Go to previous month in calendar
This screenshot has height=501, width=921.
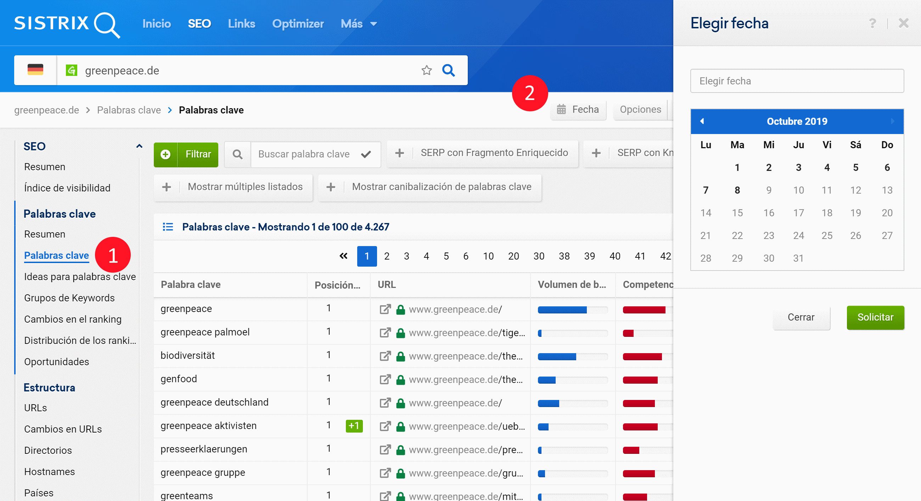click(x=702, y=121)
